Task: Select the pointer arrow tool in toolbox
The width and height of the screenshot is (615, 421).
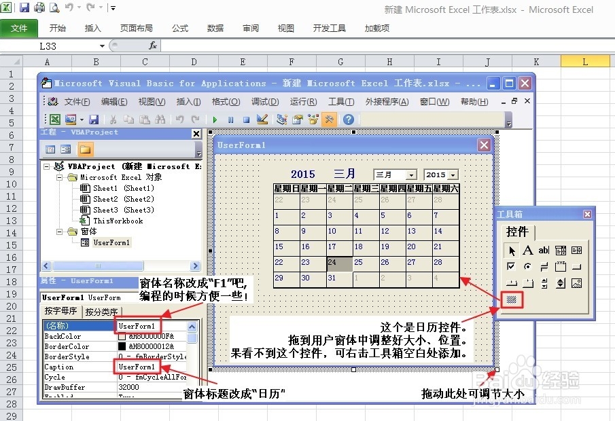Action: point(512,250)
